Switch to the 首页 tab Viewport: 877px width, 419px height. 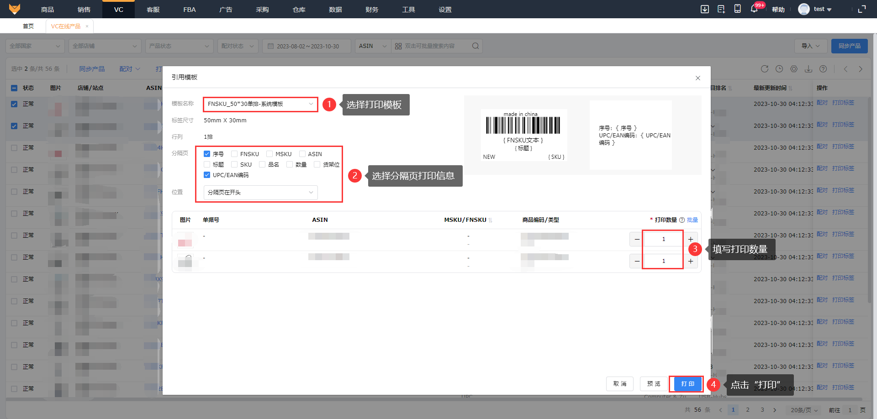coord(28,26)
